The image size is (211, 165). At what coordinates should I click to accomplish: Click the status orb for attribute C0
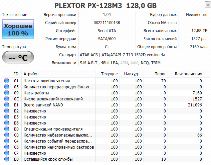6,135
